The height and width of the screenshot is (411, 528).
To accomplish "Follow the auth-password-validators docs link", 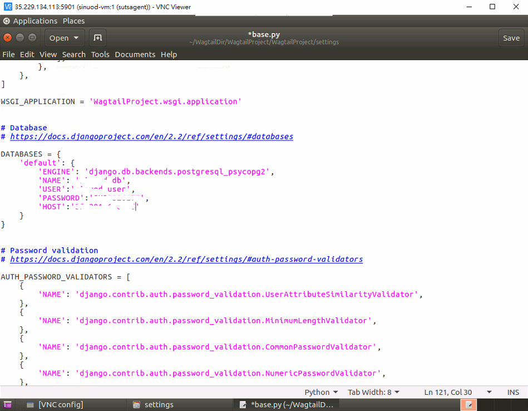I will pos(186,260).
